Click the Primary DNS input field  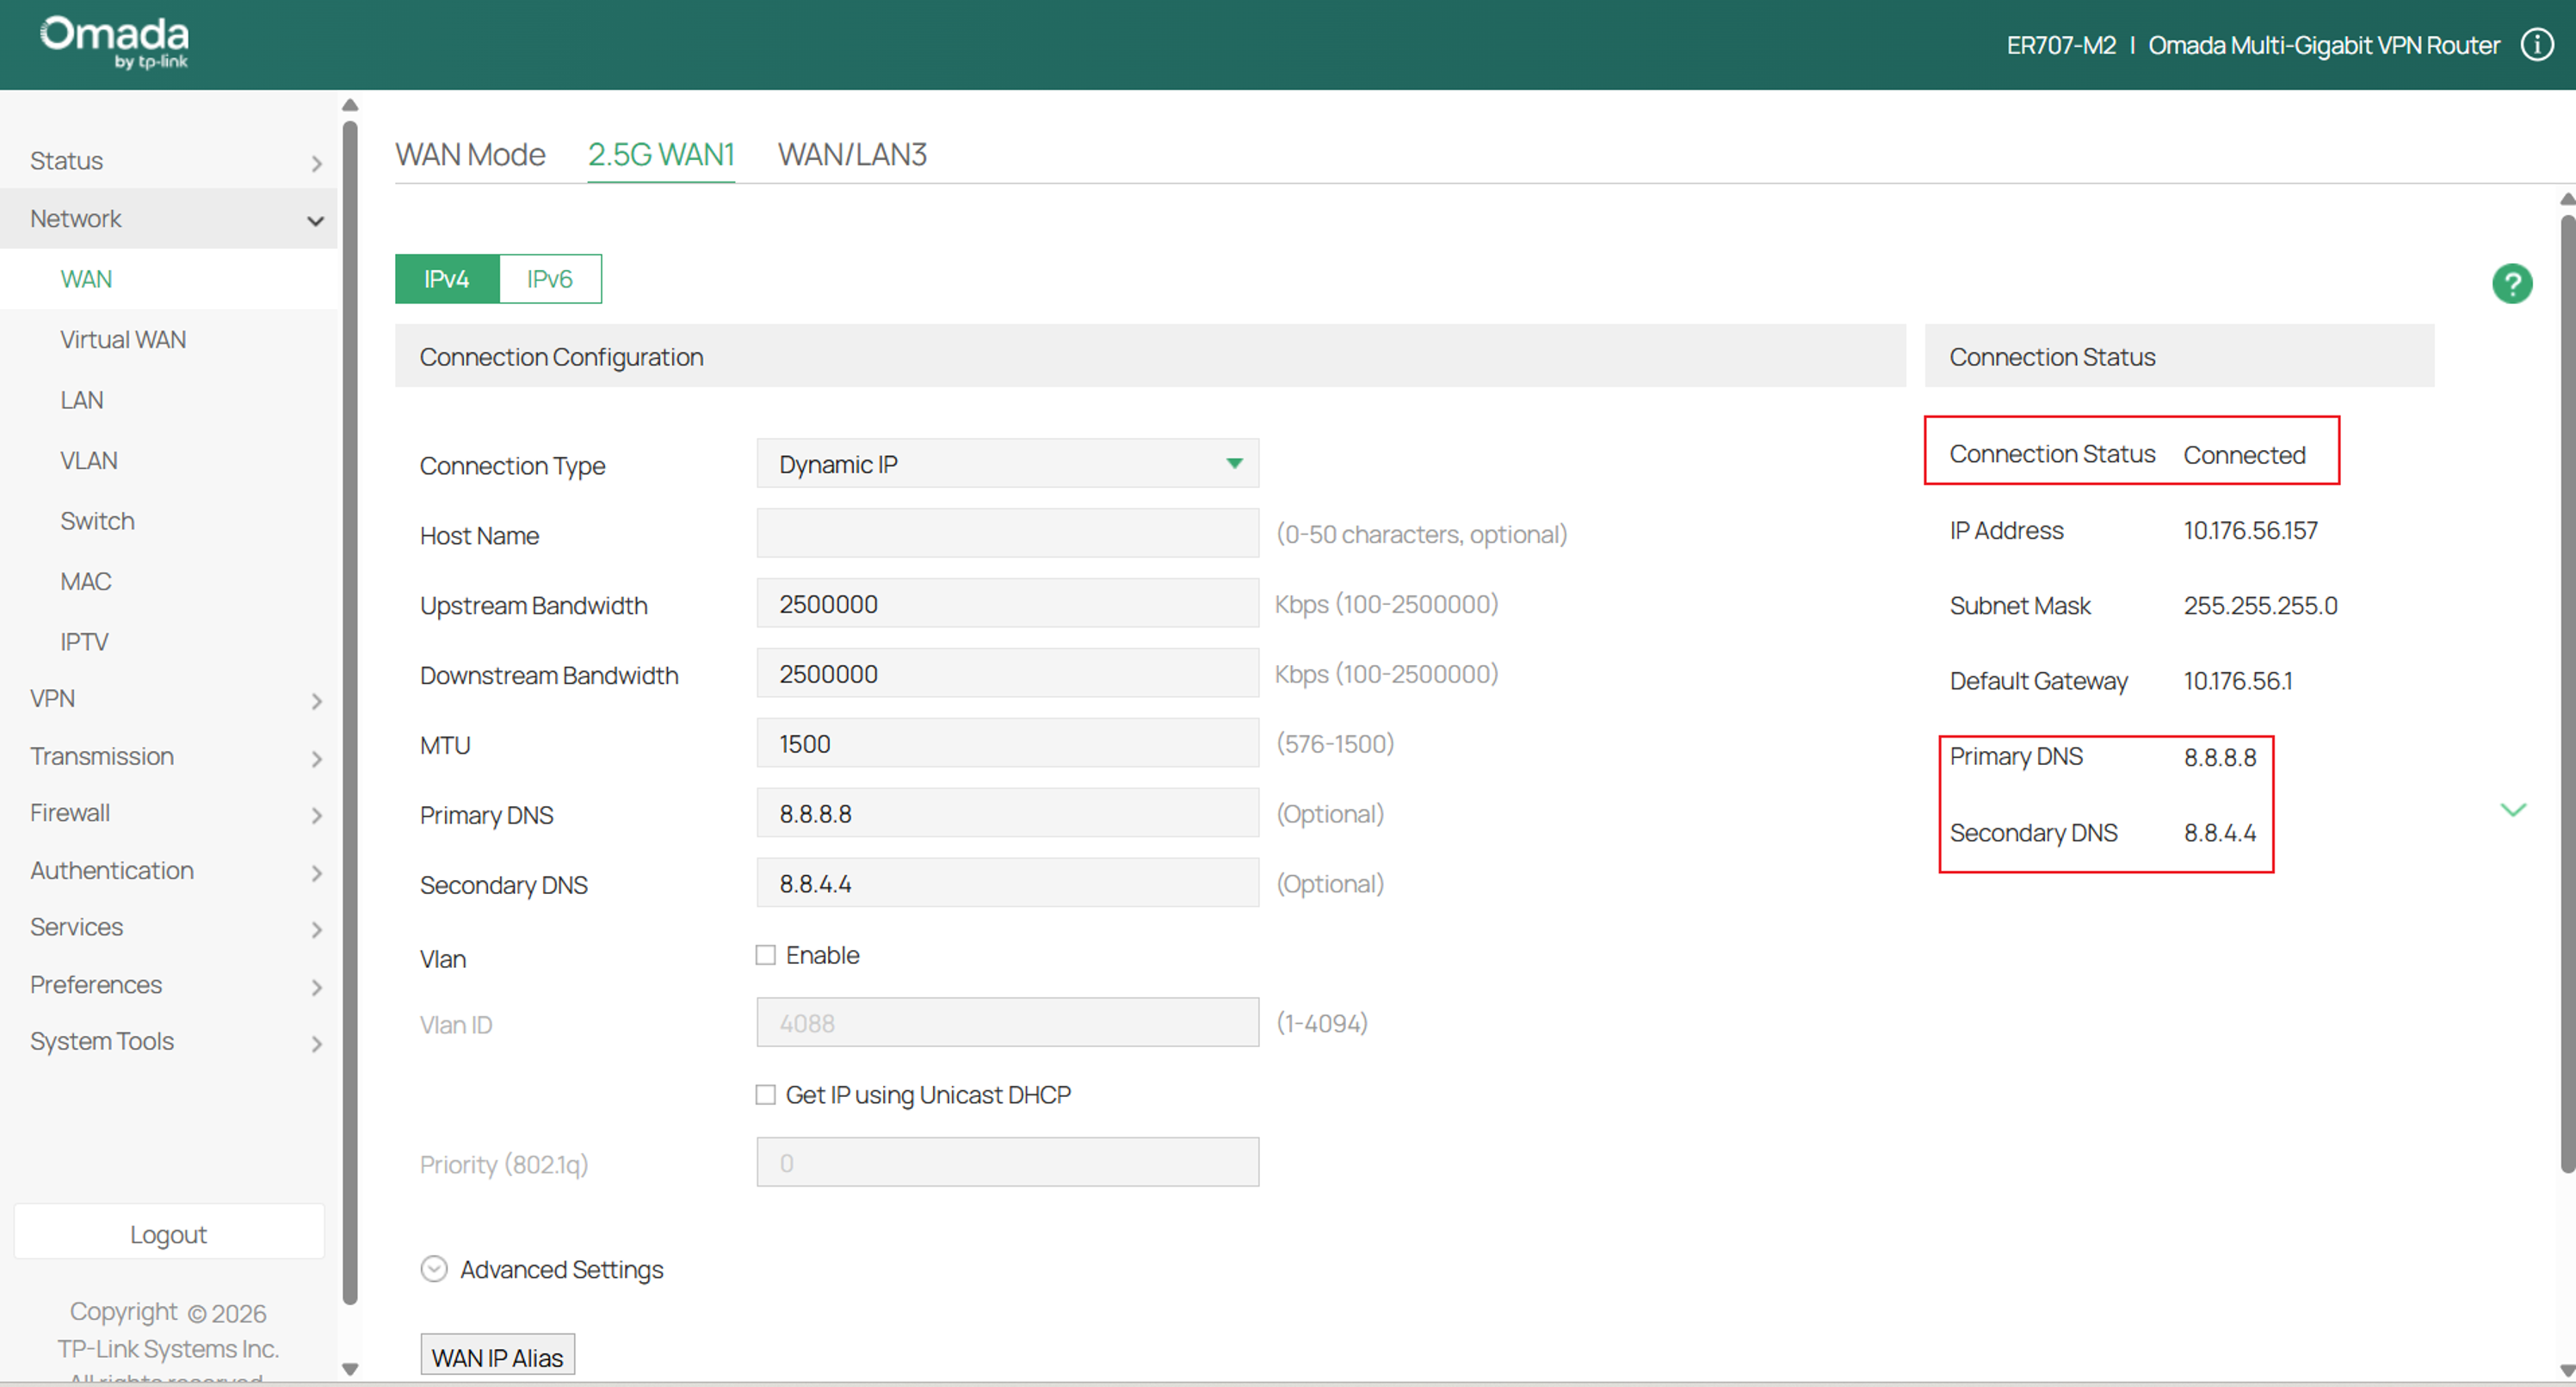pos(1007,814)
